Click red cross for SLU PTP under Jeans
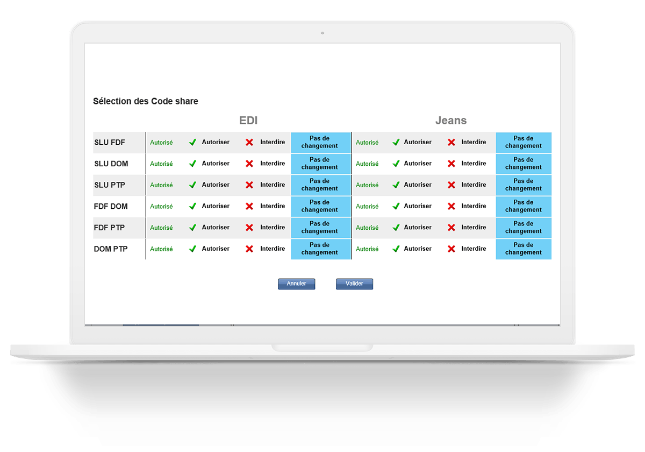 click(x=451, y=185)
